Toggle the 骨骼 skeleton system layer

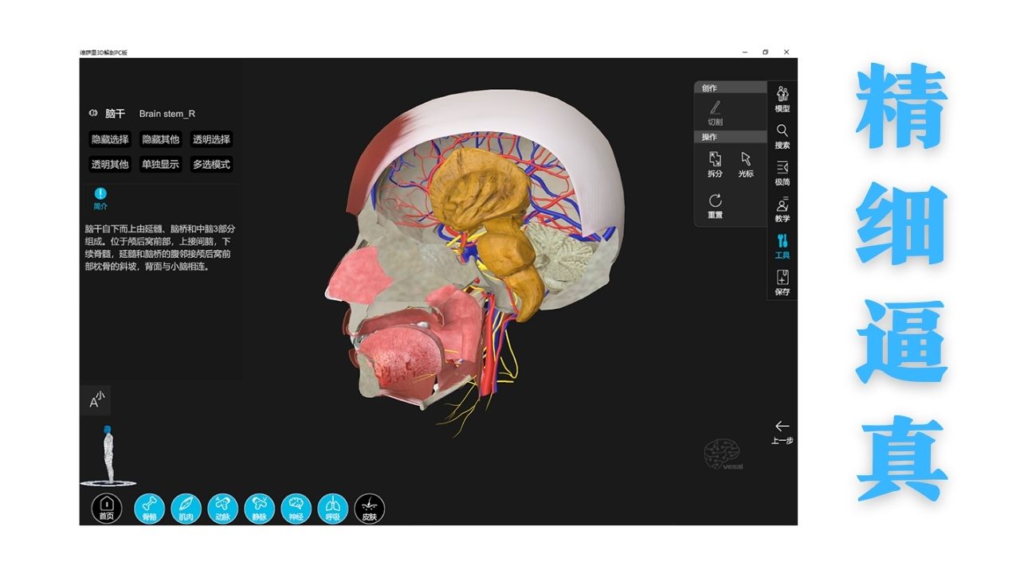pos(149,508)
